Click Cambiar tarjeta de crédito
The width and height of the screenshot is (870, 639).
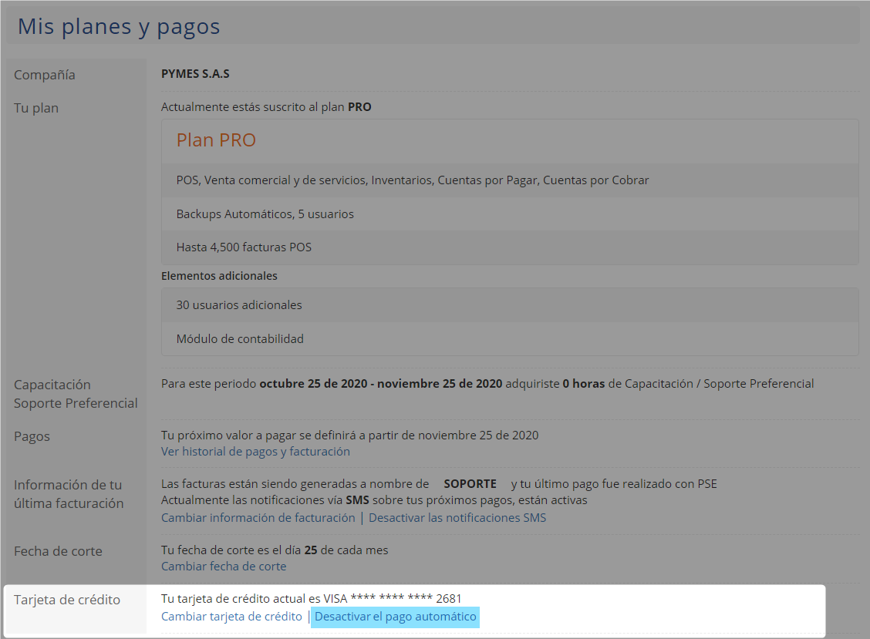(231, 617)
